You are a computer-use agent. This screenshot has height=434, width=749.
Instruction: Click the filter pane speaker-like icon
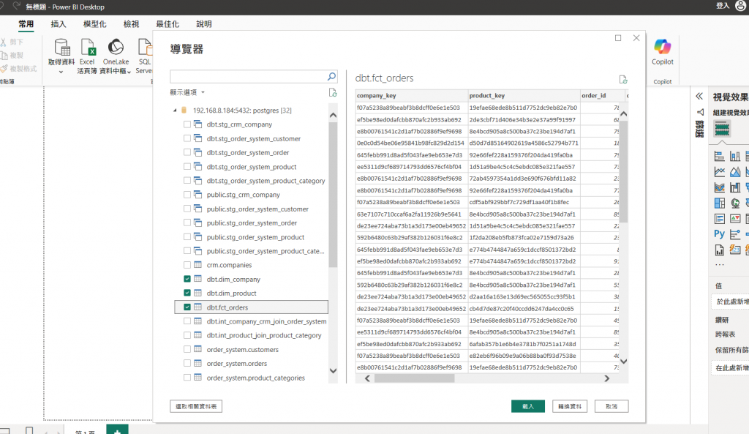coord(700,112)
